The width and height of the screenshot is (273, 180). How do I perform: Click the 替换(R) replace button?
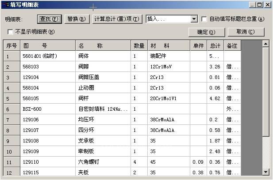tap(77, 19)
